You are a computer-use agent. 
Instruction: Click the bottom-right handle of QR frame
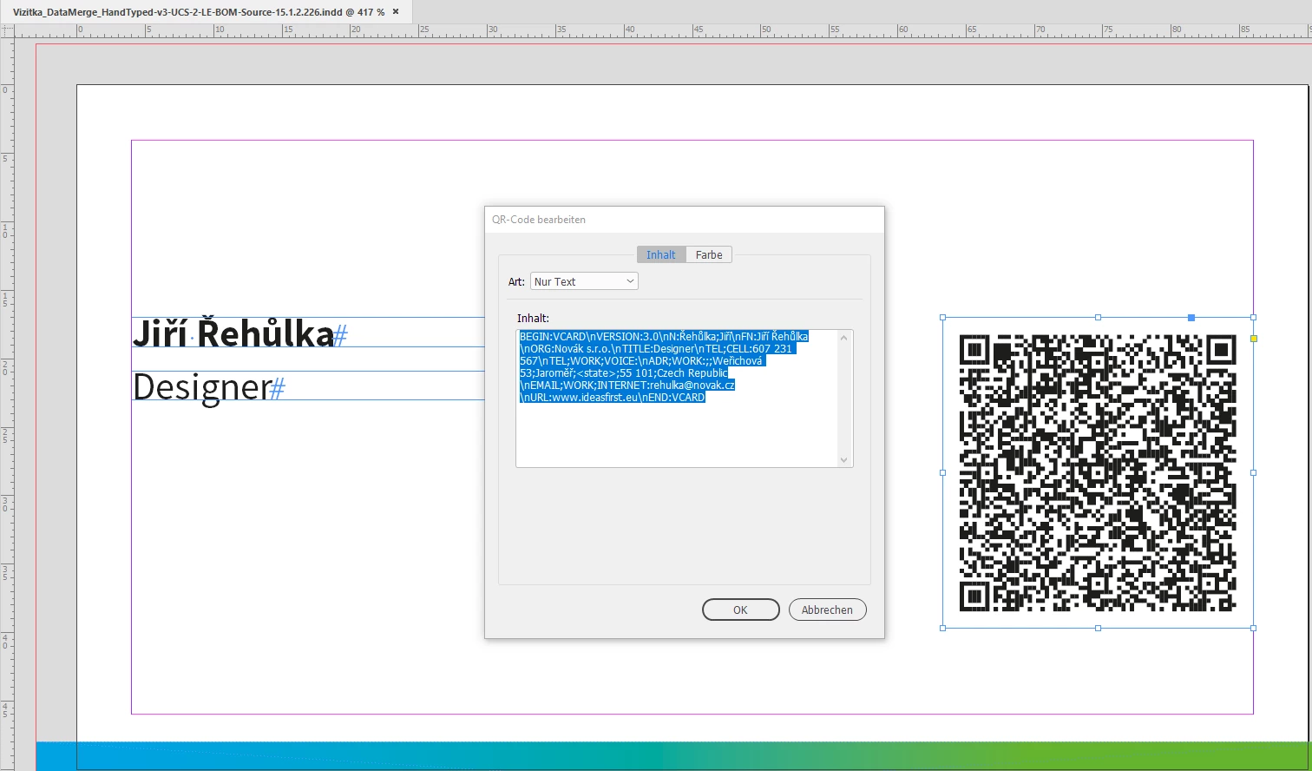[1253, 628]
